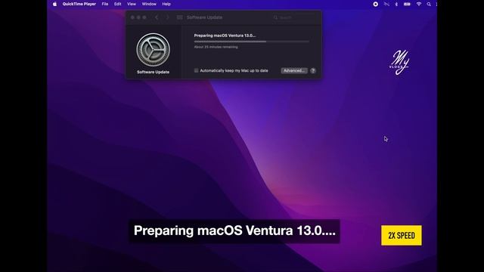Open the Bluetooth status menu
Image resolution: width=484 pixels, height=272 pixels.
coord(396,4)
